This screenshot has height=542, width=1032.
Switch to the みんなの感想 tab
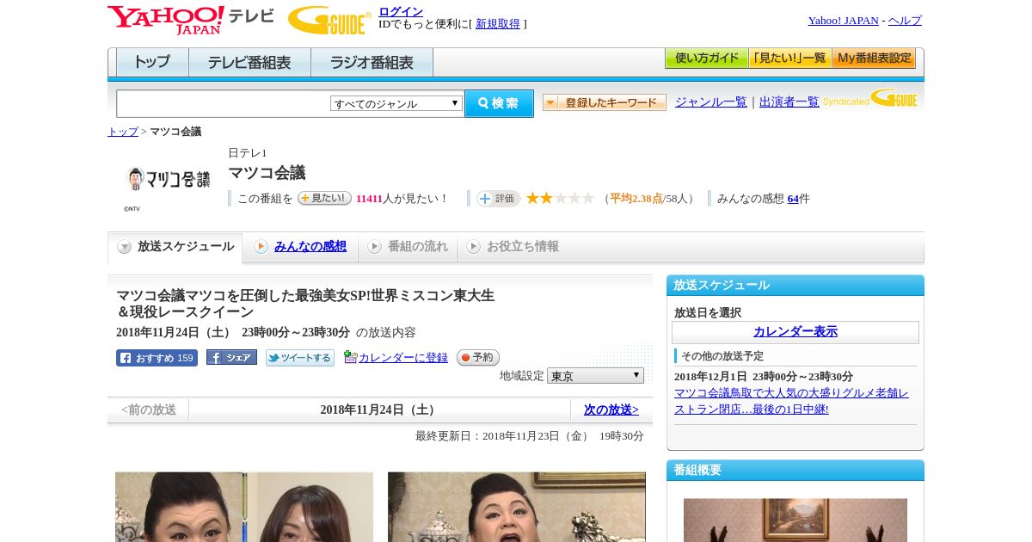(310, 246)
